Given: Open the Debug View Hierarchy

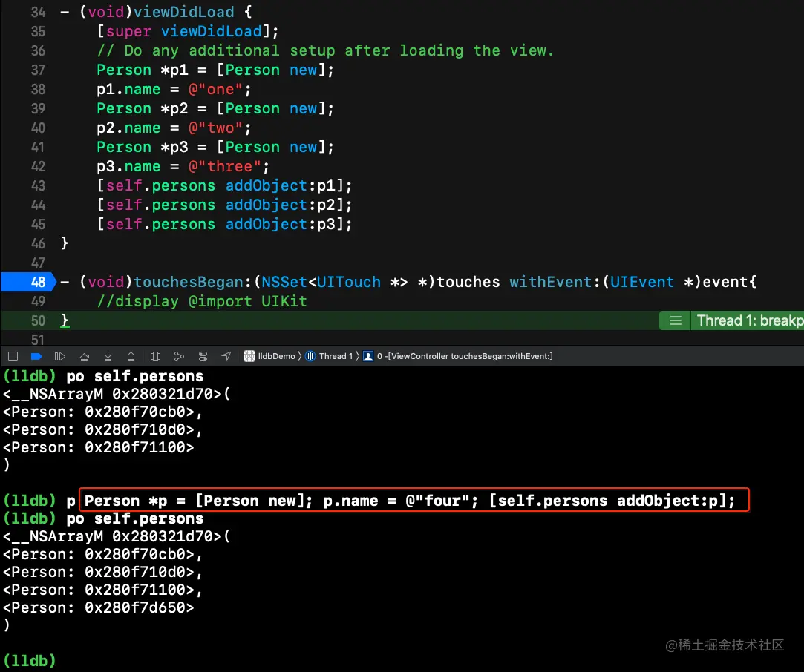Looking at the screenshot, I should tap(156, 356).
